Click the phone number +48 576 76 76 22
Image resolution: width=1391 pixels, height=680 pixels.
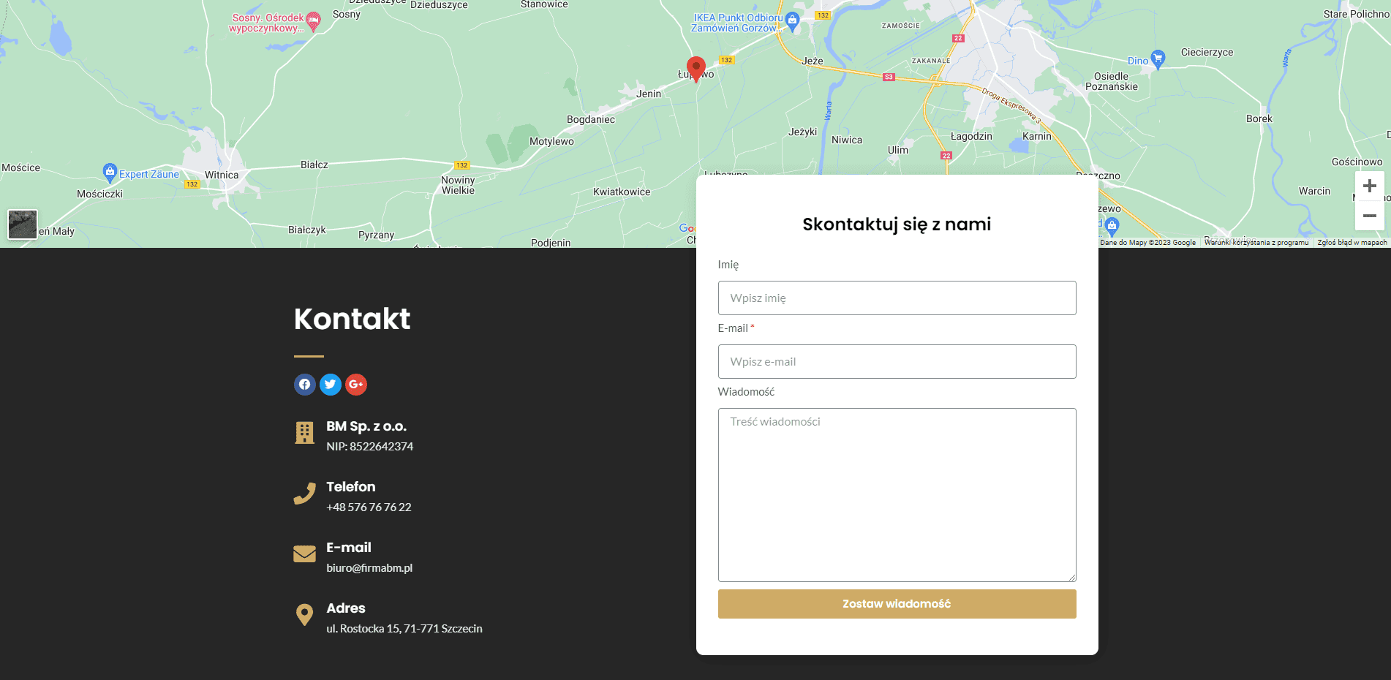point(369,507)
